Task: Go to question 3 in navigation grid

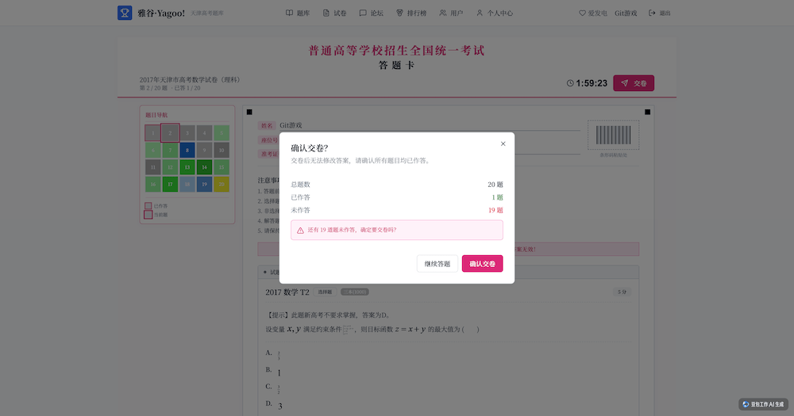Action: (187, 133)
